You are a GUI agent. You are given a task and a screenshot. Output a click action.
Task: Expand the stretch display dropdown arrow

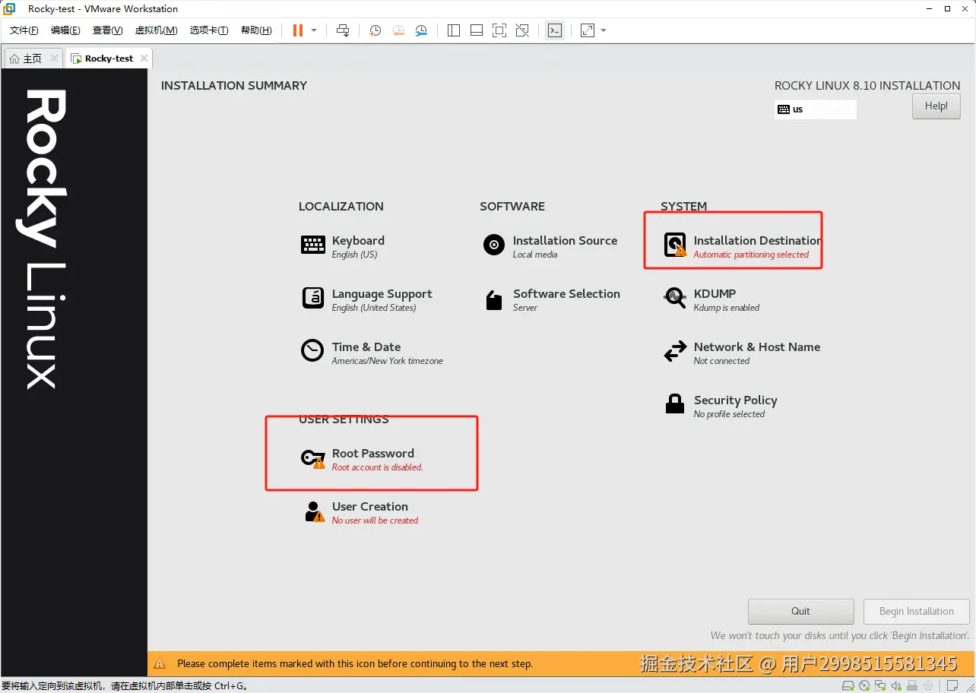point(604,30)
